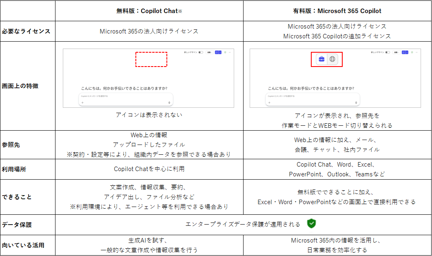Click the text Web上の情報 in 無料版 column
Viewport: 432px width, 256px height.
149,135
